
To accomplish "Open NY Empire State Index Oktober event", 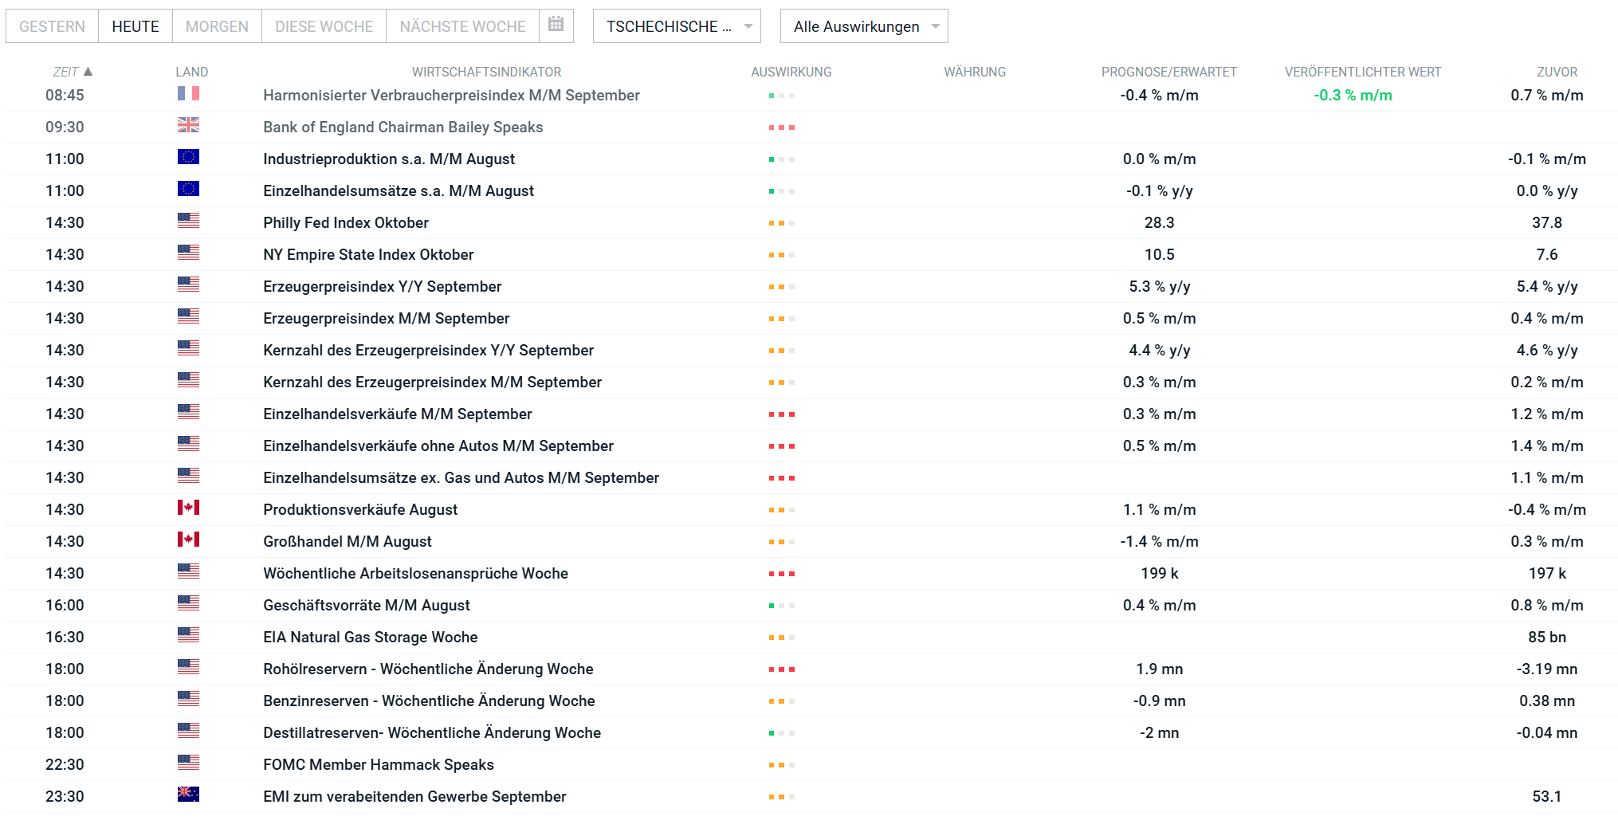I will pos(368,255).
